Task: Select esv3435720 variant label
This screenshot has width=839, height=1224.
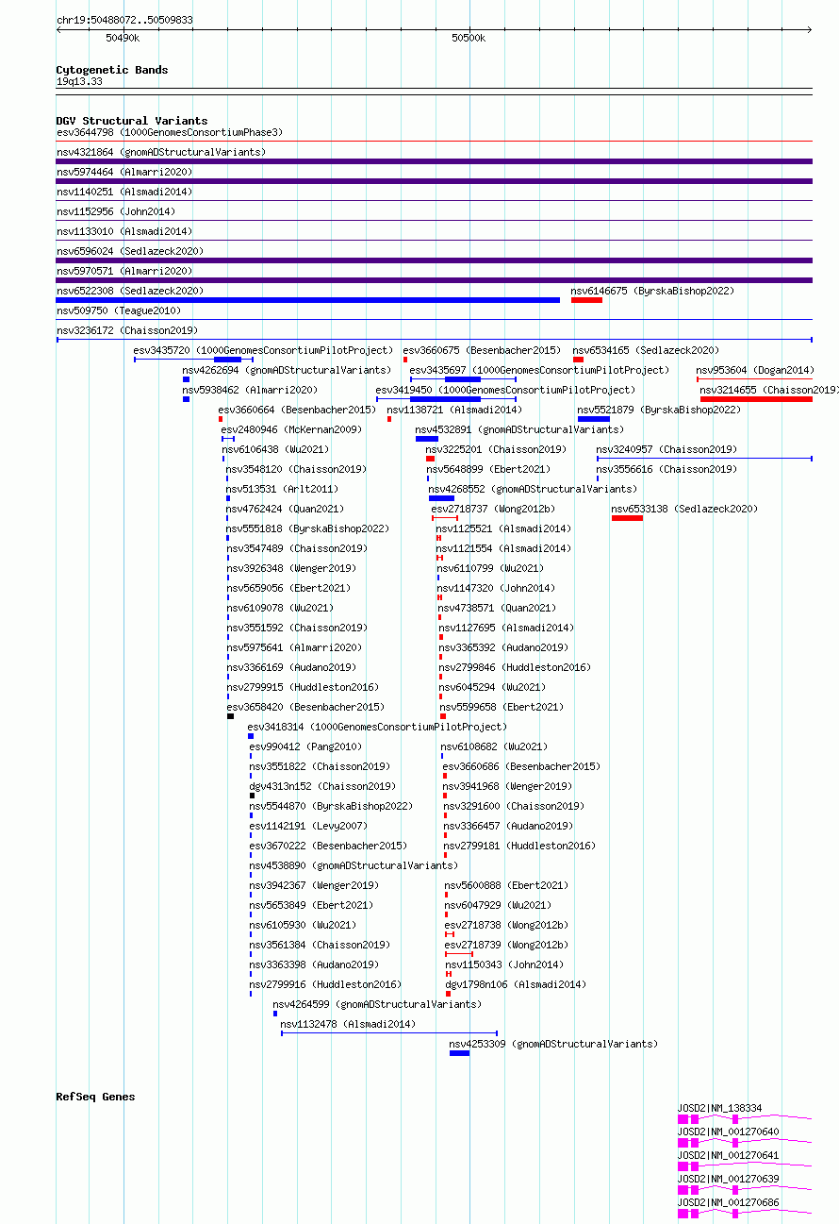Action: click(263, 350)
